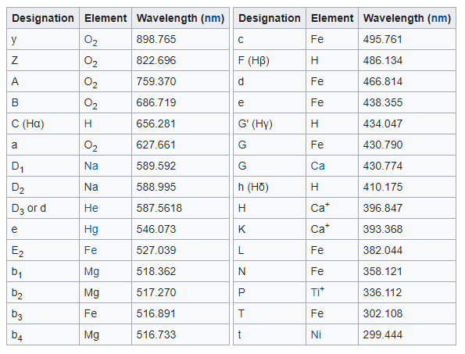The image size is (465, 354).
Task: Open the O2 link in row y
Action: [91, 40]
